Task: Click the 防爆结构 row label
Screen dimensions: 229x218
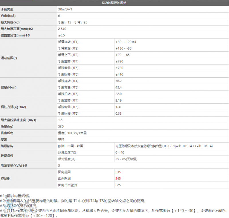Action: coord(7,146)
